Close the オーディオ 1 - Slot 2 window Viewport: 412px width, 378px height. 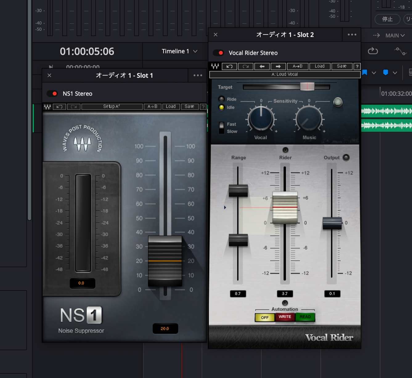[216, 35]
